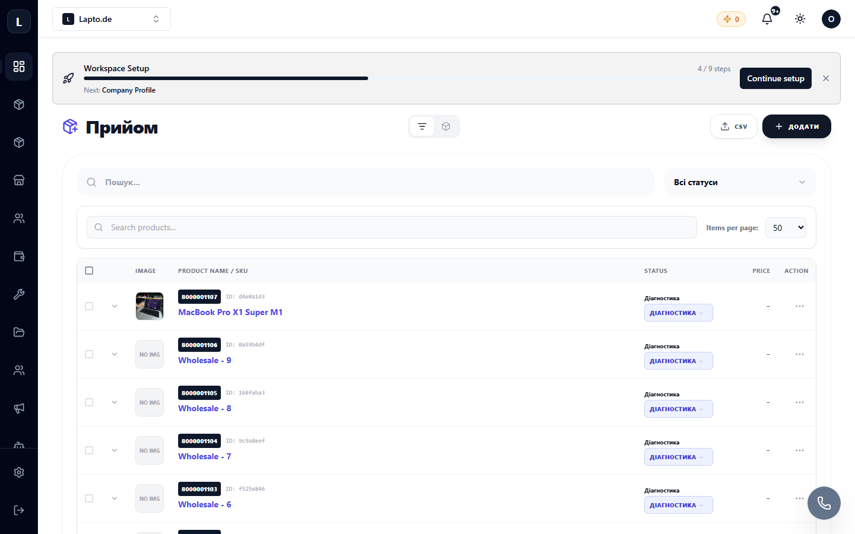Open the storefront icon in the sidebar
Screen dimensions: 855x534
19,180
